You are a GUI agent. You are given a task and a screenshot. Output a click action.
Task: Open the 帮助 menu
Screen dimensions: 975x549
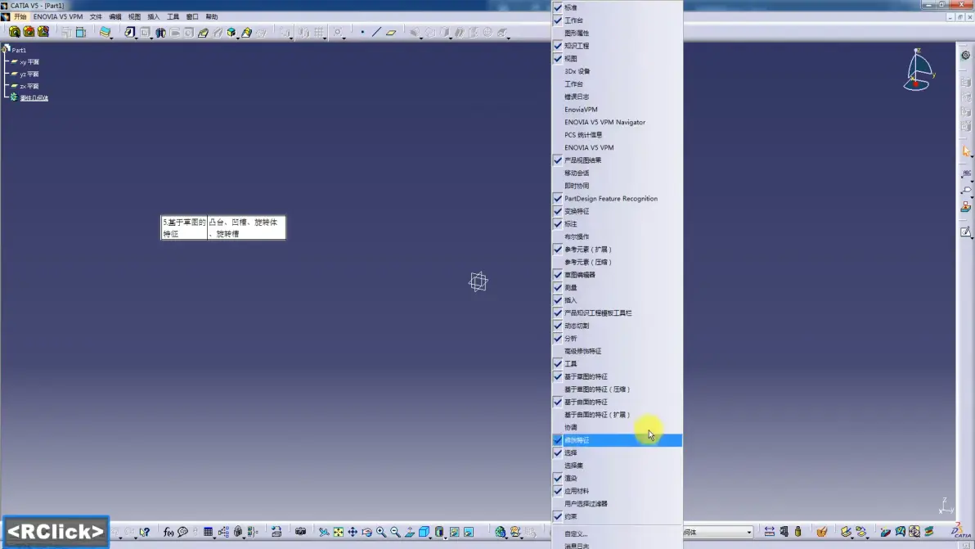point(211,17)
